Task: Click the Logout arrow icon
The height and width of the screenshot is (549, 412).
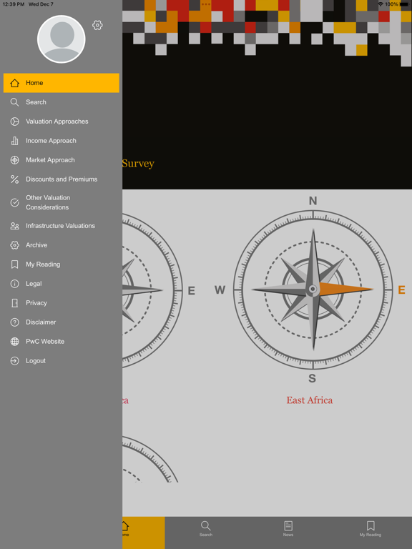Action: point(14,360)
